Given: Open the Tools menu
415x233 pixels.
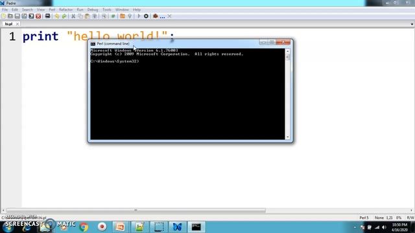Looking at the screenshot, I should [x=107, y=10].
